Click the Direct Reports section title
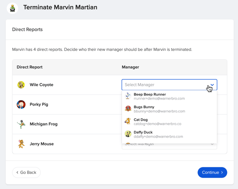This screenshot has height=189, width=238. point(27,29)
